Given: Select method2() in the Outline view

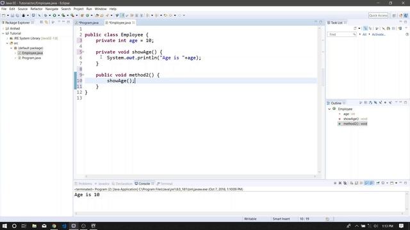Looking at the screenshot, I should (x=353, y=124).
